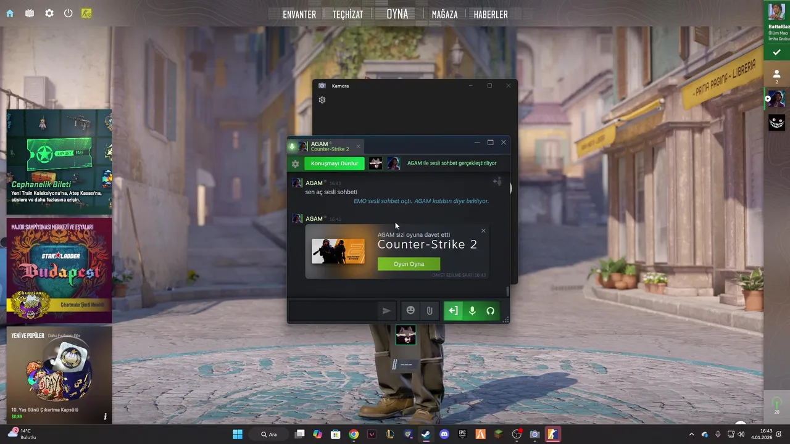Viewport: 790px width, 444px height.
Task: Click the Oyun Oyna button
Action: point(409,264)
